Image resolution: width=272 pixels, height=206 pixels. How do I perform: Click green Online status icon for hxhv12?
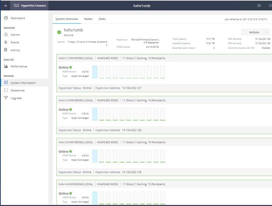(x=71, y=110)
